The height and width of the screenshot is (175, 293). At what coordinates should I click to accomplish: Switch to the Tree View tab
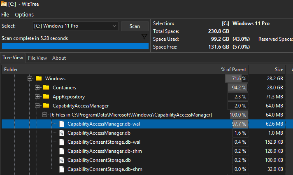tap(13, 58)
